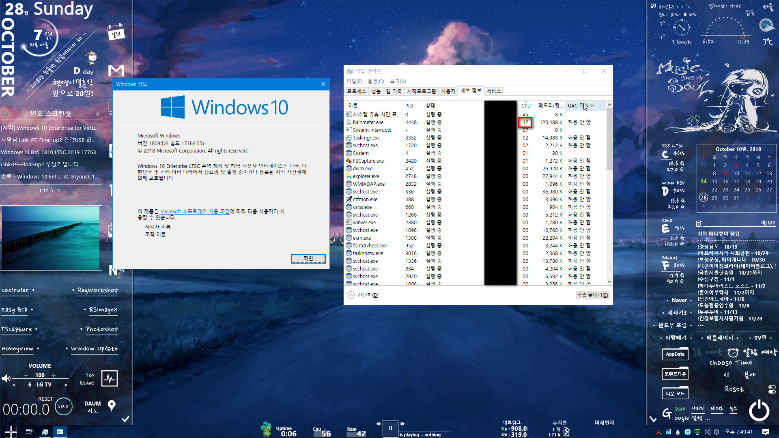Click the memo notepad icon
779x438 pixels.
point(699,223)
